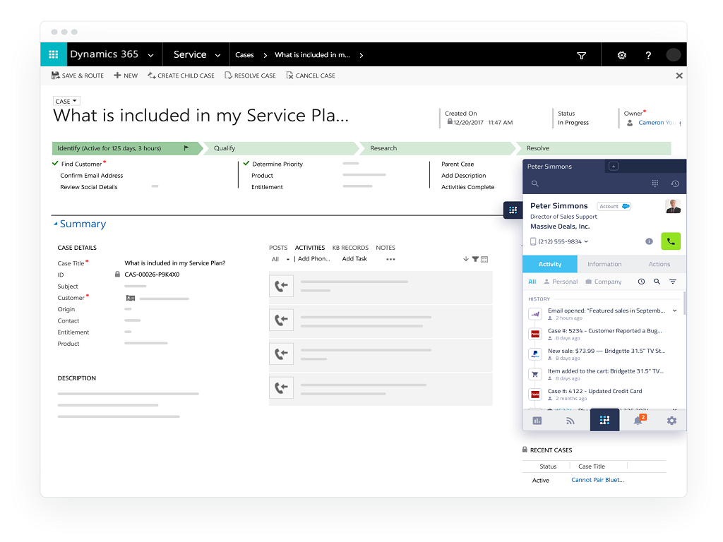Open the widget settings gear in the footer
Viewport: 723px width, 542px height.
pyautogui.click(x=671, y=421)
